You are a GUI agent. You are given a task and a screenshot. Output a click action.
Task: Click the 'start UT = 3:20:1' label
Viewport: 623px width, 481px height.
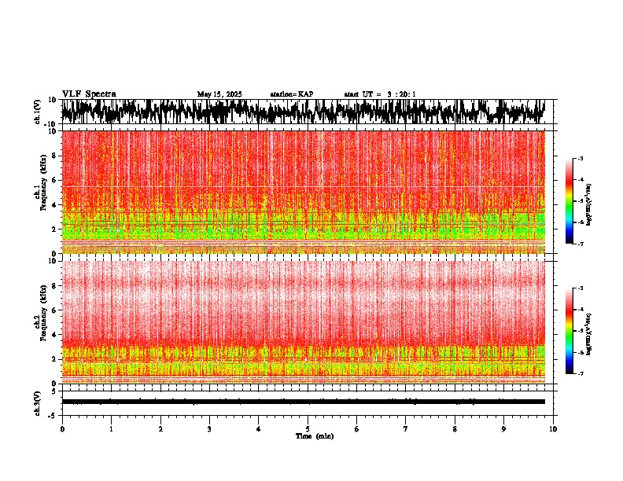click(380, 94)
